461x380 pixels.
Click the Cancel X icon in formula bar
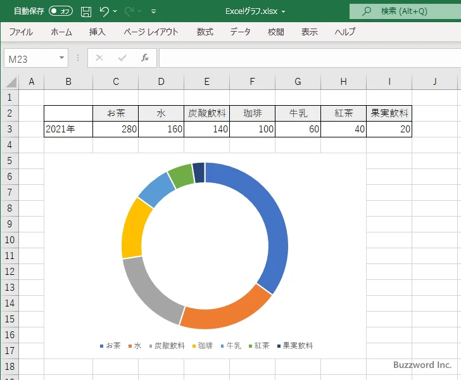point(99,58)
